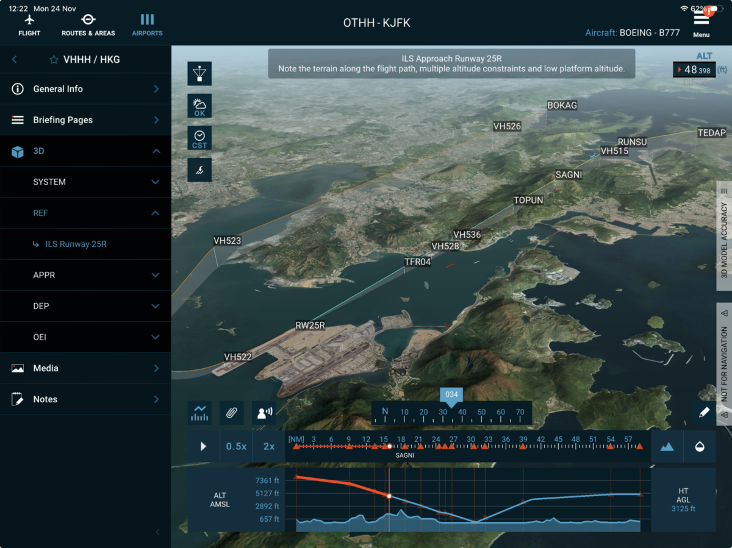This screenshot has width=732, height=548.
Task: Open the paperclip attachments icon
Action: [x=231, y=413]
